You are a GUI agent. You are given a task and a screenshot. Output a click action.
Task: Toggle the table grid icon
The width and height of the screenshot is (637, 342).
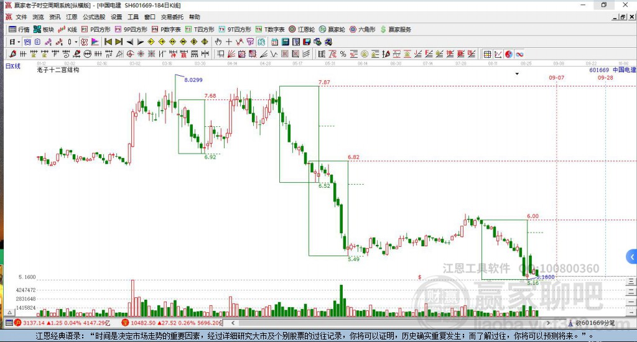[487, 54]
